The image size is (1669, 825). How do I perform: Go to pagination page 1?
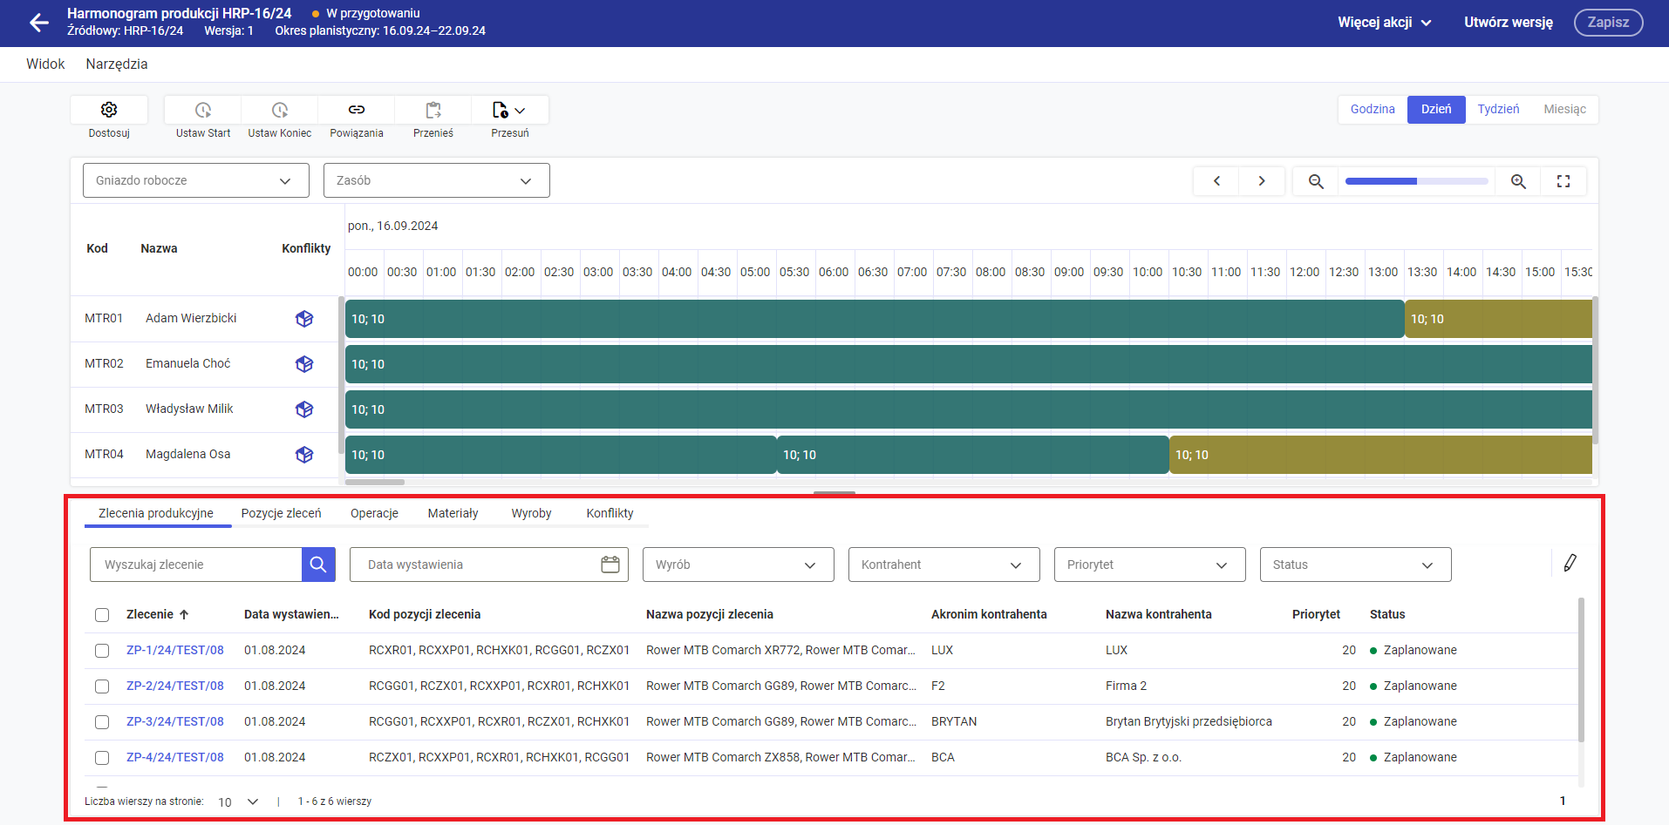click(1563, 801)
